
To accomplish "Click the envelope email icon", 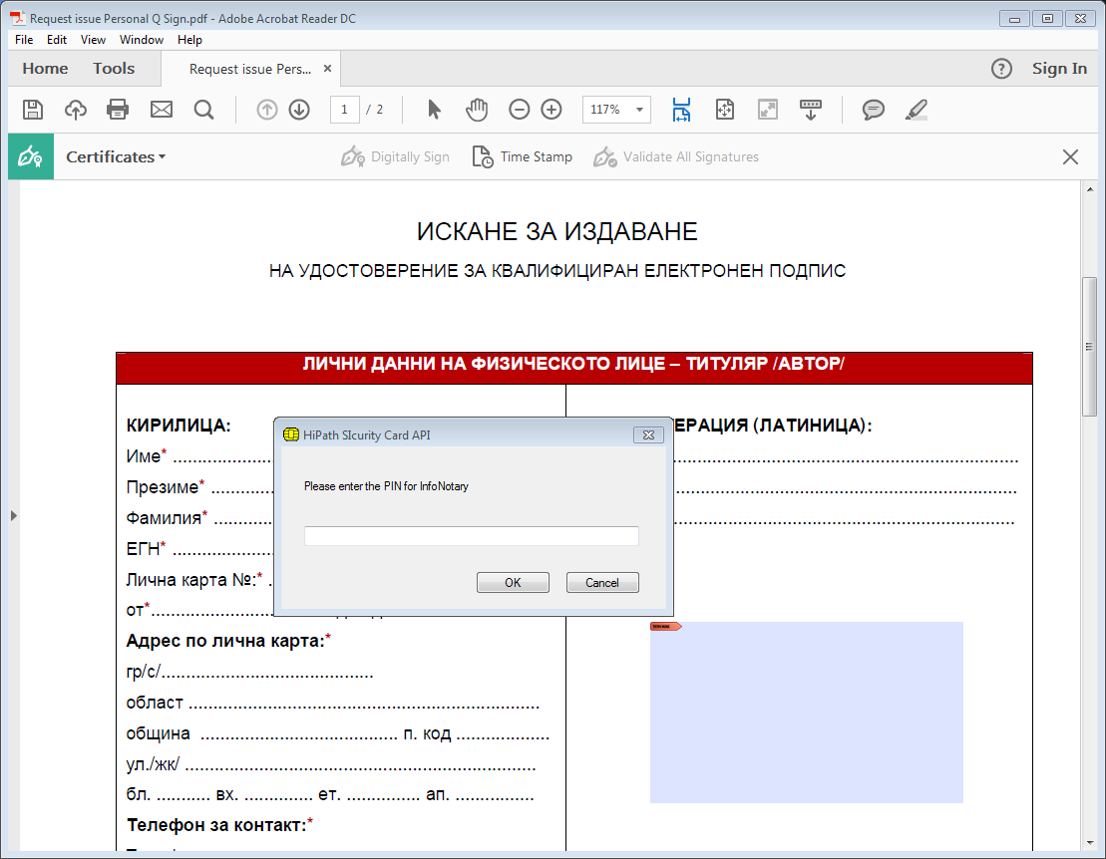I will (162, 110).
